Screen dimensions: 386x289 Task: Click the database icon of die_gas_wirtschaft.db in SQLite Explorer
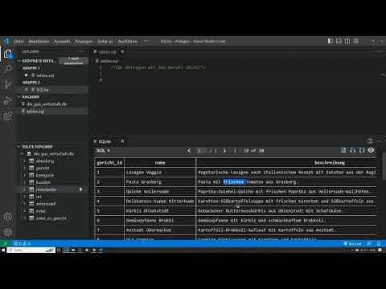(x=29, y=154)
